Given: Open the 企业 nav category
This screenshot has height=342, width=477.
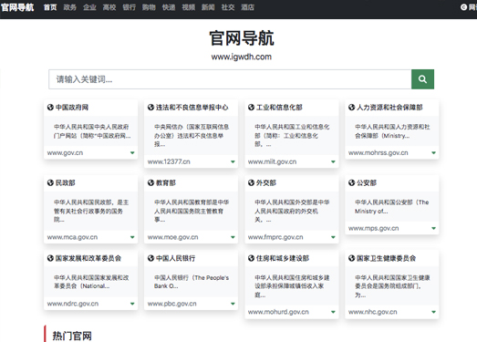Looking at the screenshot, I should click(x=89, y=7).
